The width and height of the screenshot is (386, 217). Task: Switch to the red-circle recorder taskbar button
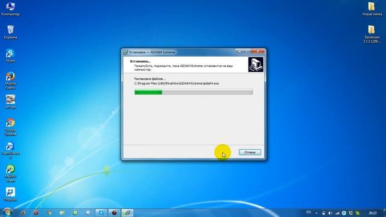[x=114, y=213]
